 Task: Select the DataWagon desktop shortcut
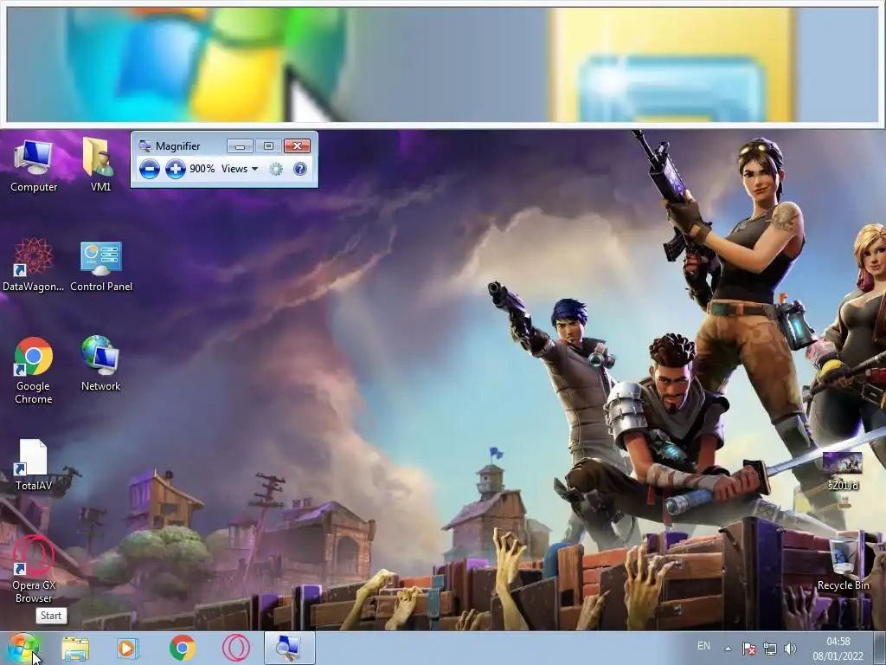tap(33, 265)
